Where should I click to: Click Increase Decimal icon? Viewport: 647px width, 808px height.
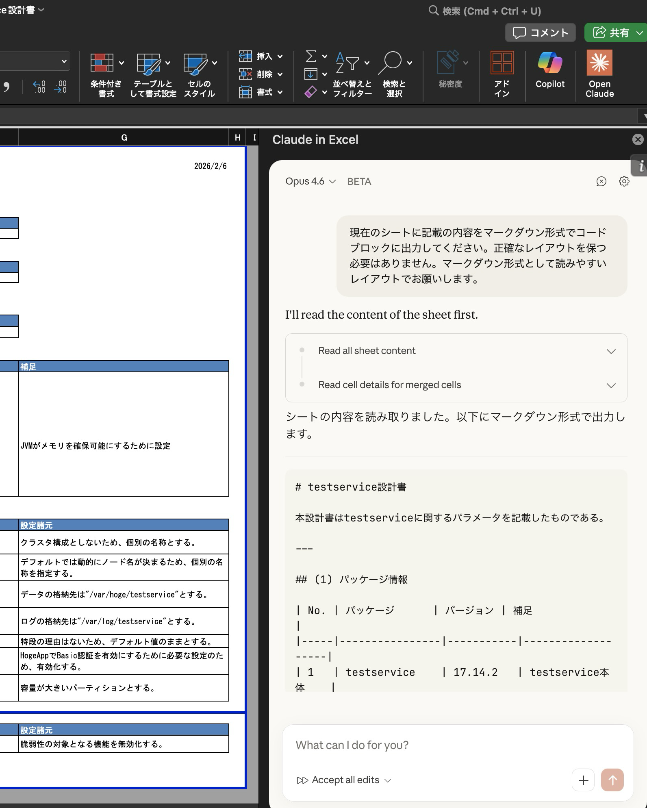coord(39,87)
